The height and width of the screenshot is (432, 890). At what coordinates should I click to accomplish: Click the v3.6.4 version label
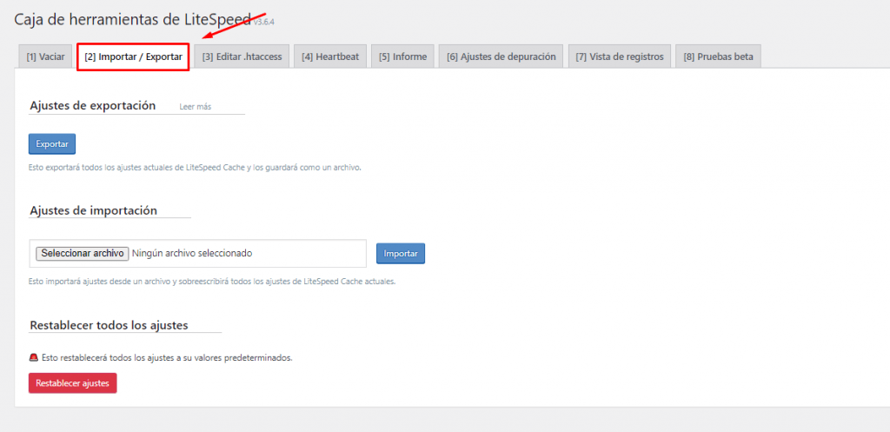coord(264,22)
